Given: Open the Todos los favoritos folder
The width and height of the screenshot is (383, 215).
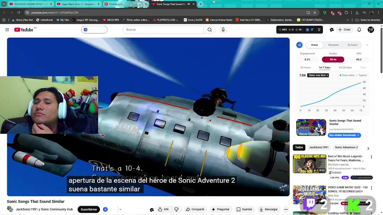Looking at the screenshot, I should point(368,20).
